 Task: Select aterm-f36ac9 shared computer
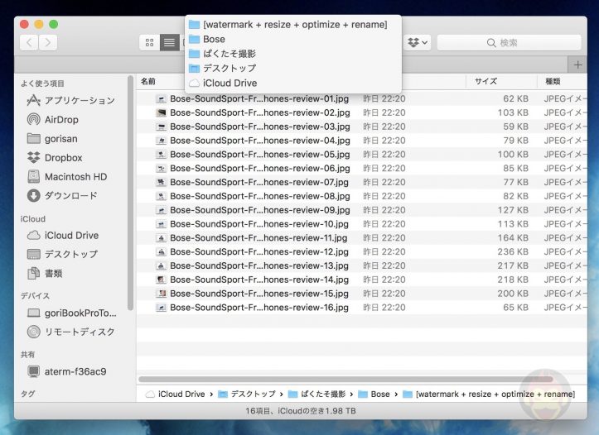point(67,371)
